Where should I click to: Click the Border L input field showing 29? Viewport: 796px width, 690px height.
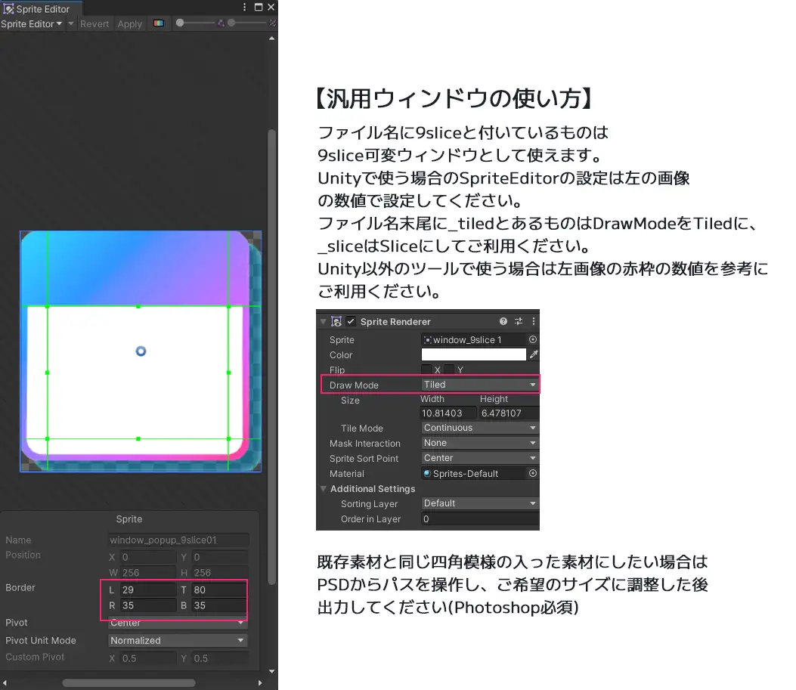click(147, 589)
